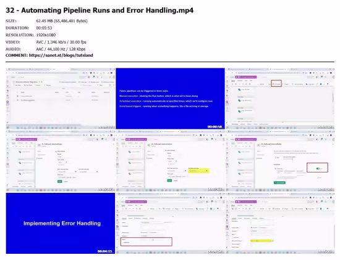Open the schedule form thumbnail without any highlight
Image resolution: width=340 pixels, height=260 pixels.
(61, 161)
